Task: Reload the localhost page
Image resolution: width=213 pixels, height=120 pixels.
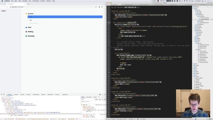Action: coord(7,7)
